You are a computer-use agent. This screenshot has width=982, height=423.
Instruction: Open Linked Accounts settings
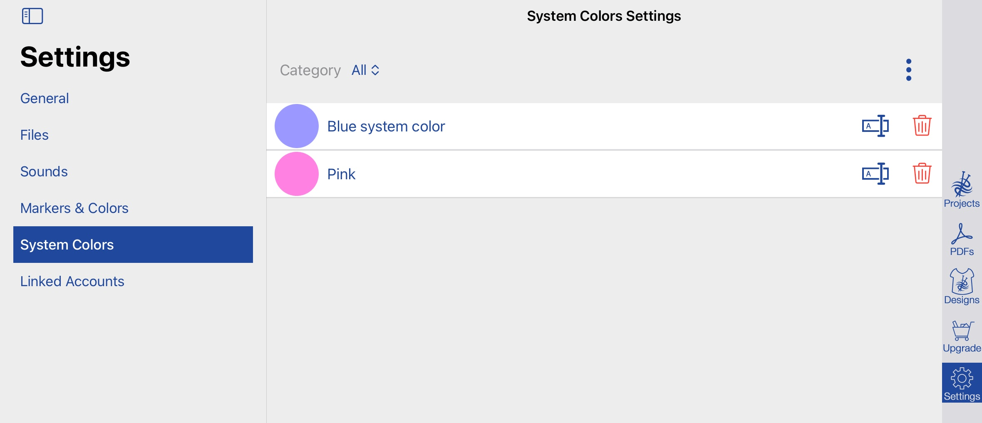pos(72,281)
